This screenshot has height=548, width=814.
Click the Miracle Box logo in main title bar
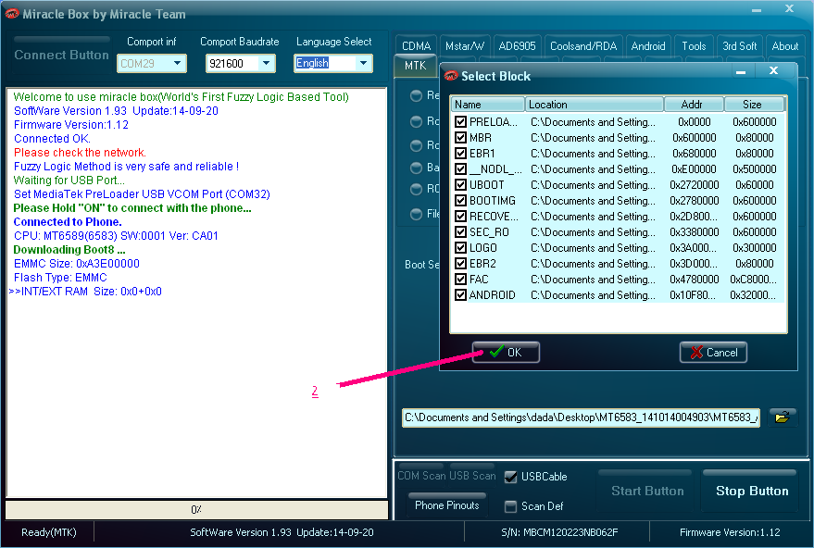12,14
